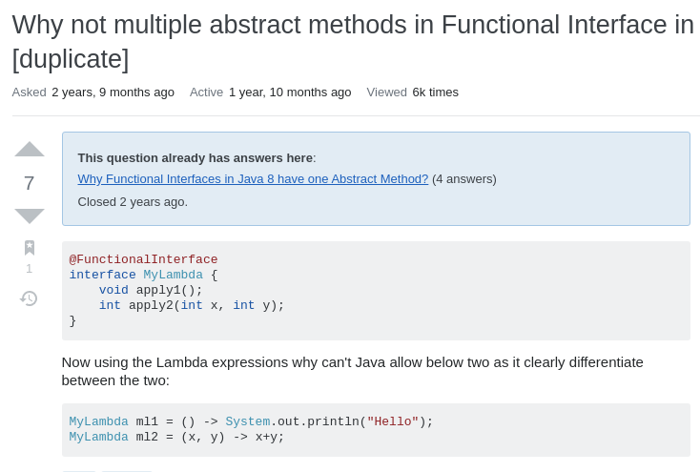Upvote the question with the up arrow
This screenshot has width=700, height=472.
click(x=30, y=149)
